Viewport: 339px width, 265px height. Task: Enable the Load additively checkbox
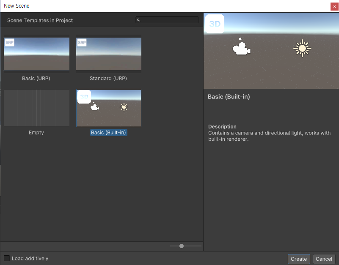pos(7,258)
